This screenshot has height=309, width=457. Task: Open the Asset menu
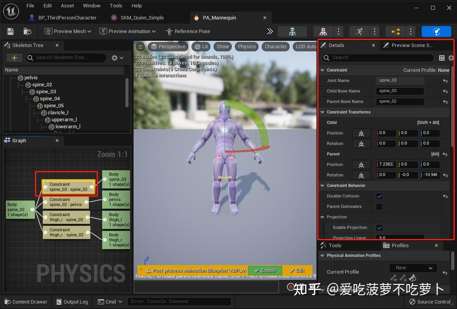67,5
